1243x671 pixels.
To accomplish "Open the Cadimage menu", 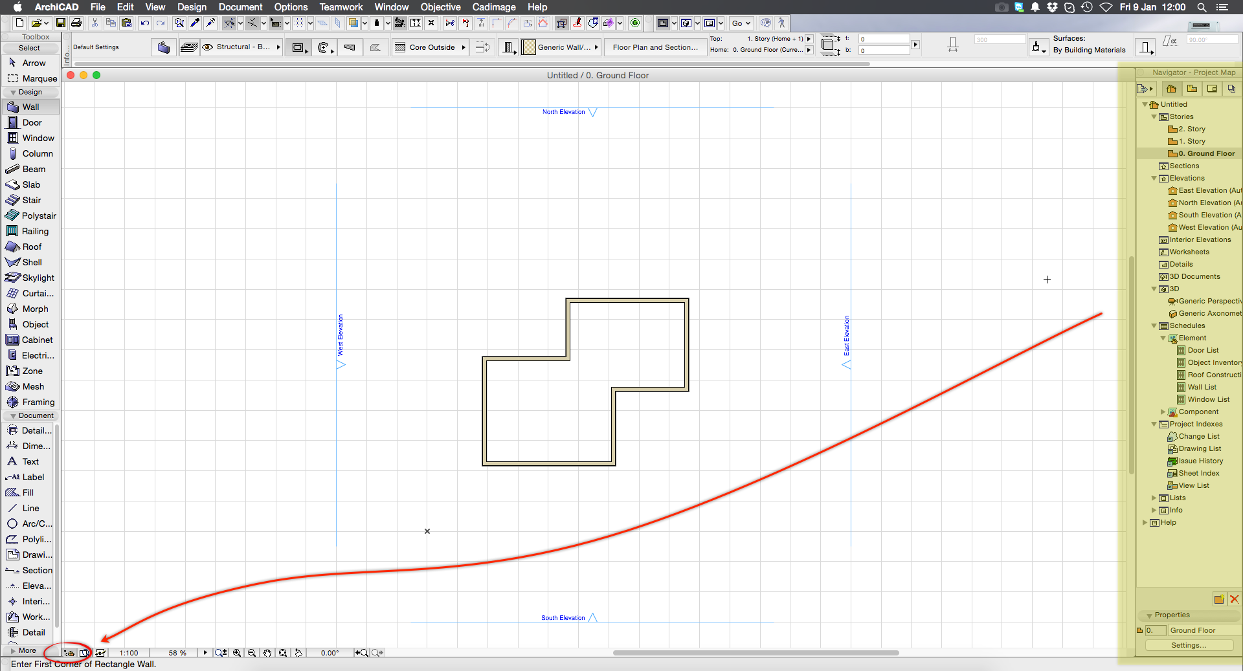I will pyautogui.click(x=494, y=7).
